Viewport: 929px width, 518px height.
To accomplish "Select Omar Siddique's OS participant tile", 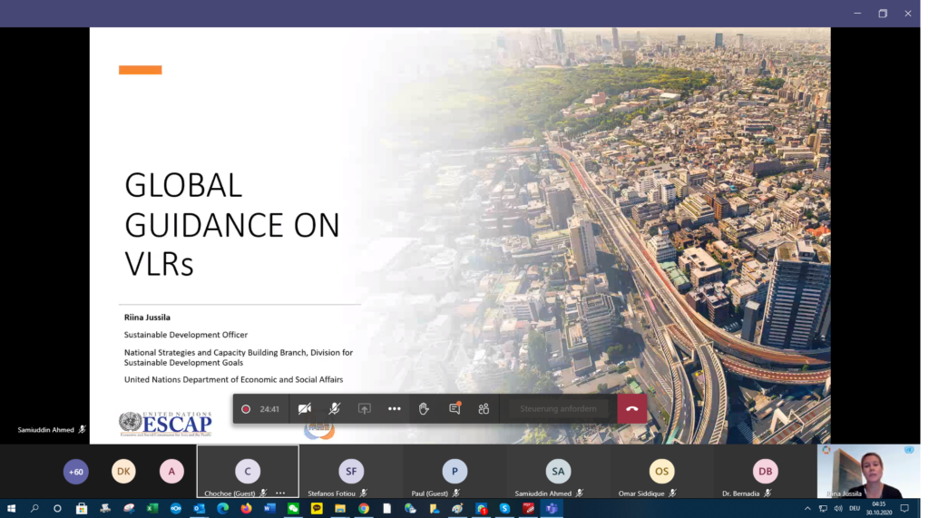I will [x=661, y=471].
